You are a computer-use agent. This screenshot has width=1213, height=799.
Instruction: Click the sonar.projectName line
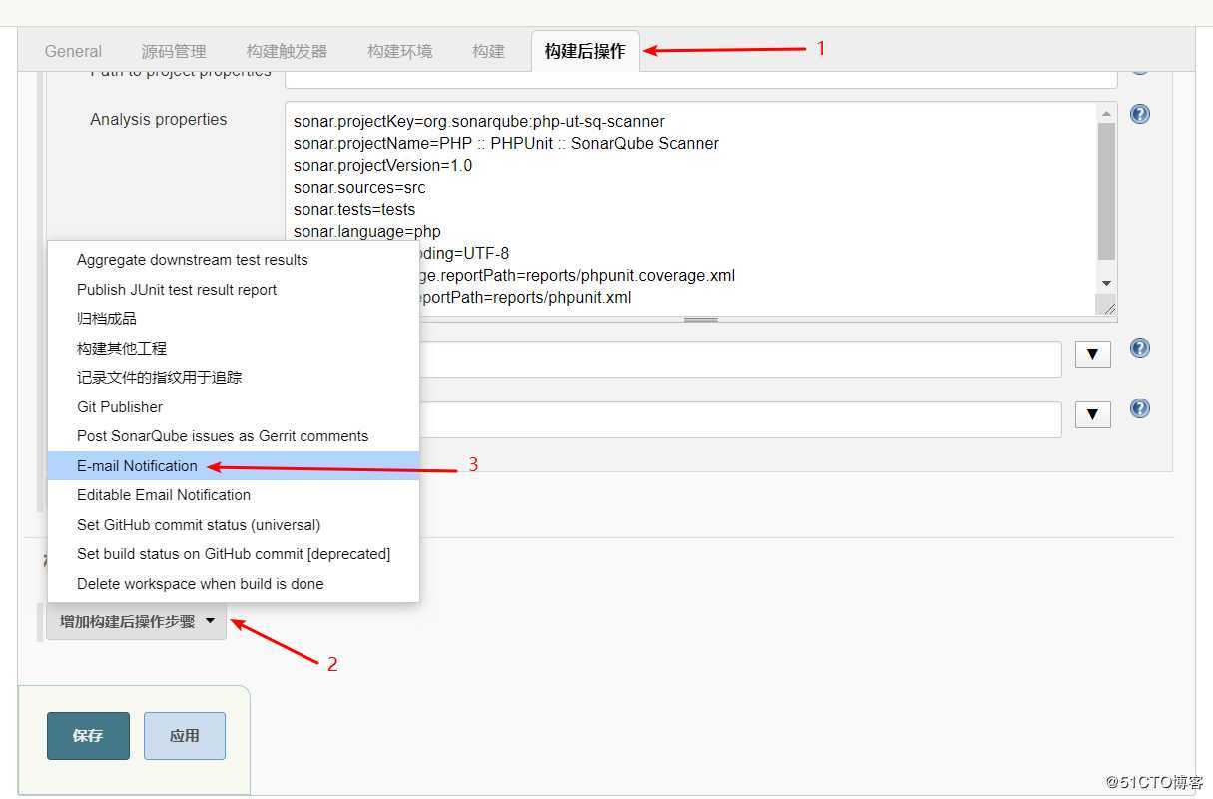tap(506, 143)
